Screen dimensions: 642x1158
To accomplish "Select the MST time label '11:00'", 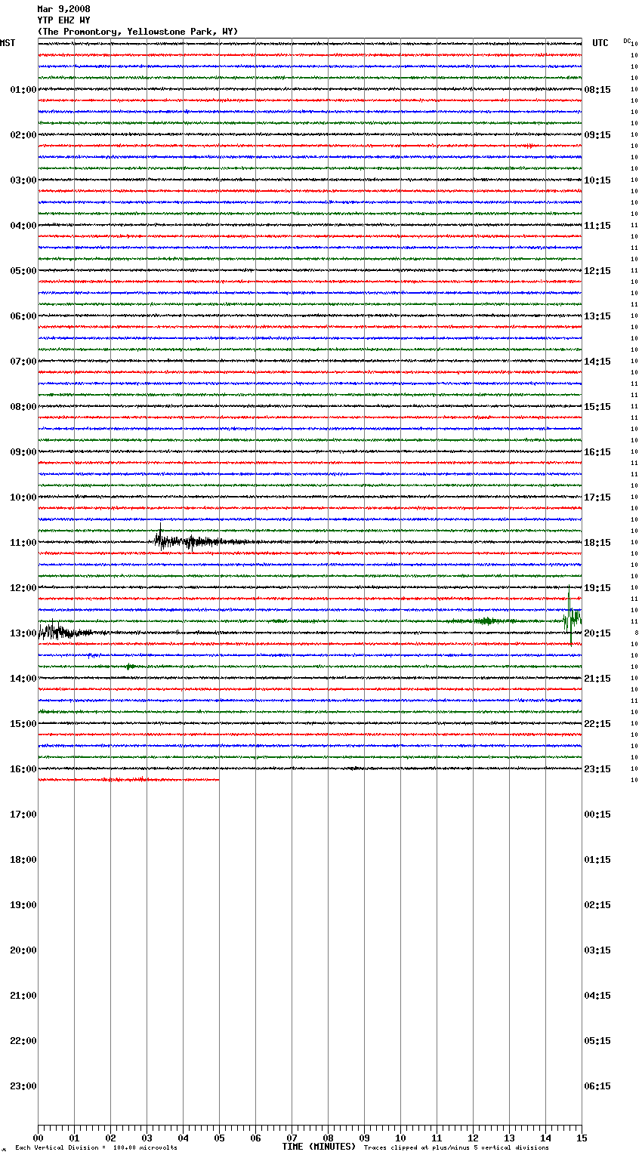I will (23, 543).
